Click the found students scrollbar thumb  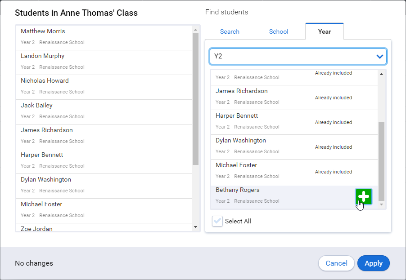tap(381, 162)
